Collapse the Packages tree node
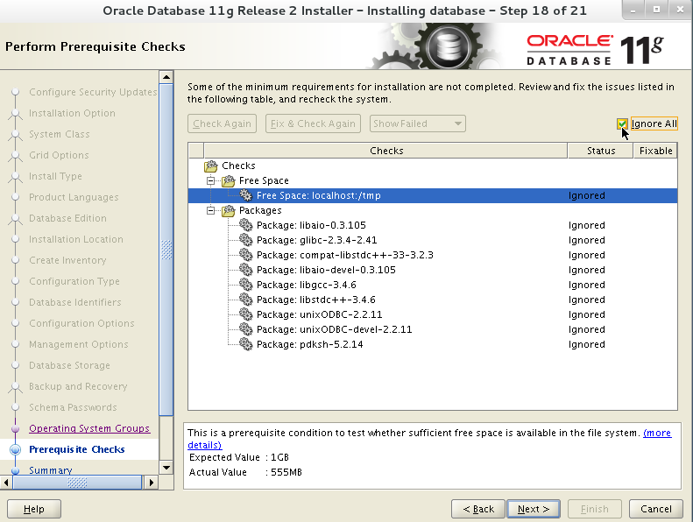The width and height of the screenshot is (693, 522). click(x=211, y=211)
